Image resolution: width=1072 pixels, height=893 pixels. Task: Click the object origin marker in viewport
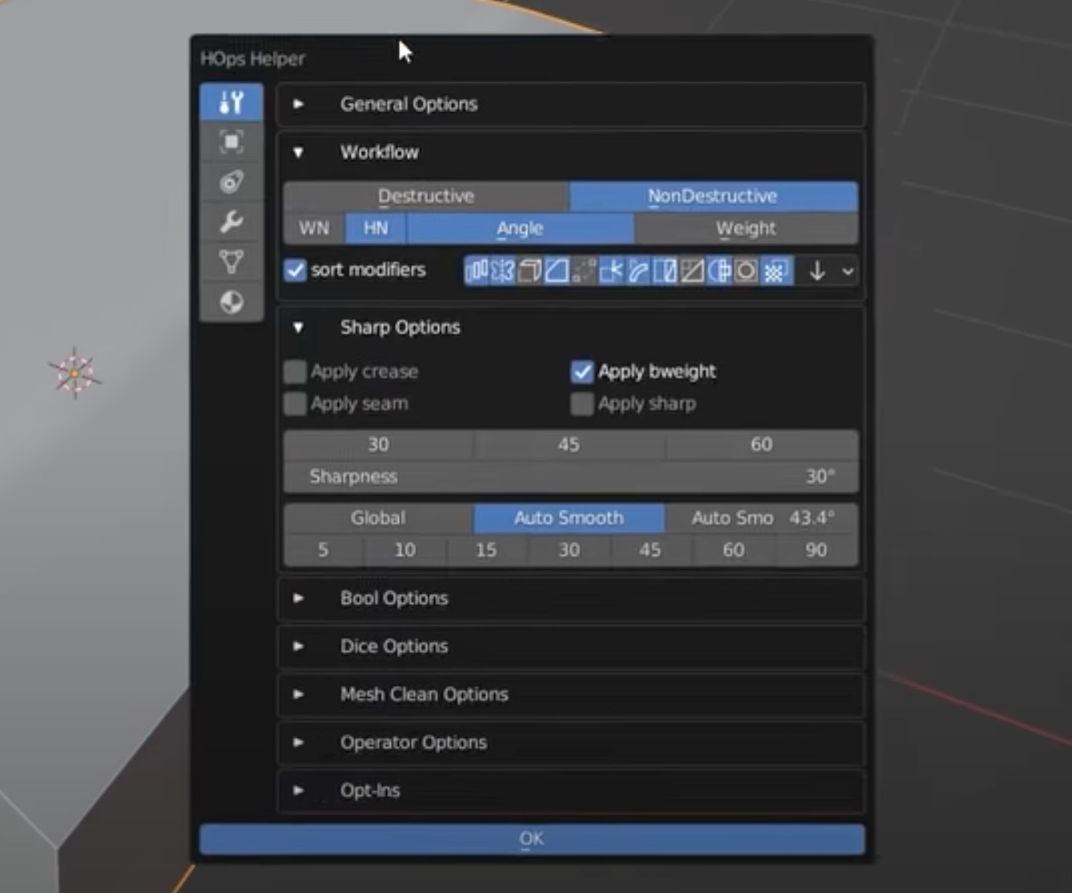click(x=74, y=373)
